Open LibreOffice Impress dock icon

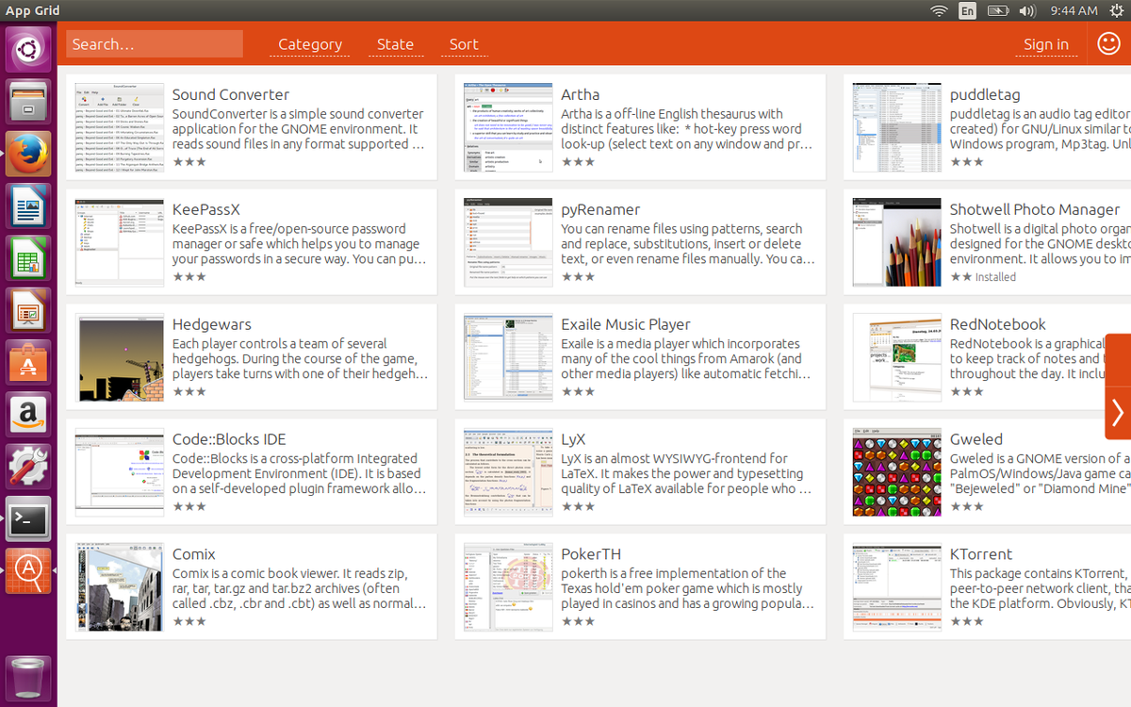pyautogui.click(x=28, y=309)
